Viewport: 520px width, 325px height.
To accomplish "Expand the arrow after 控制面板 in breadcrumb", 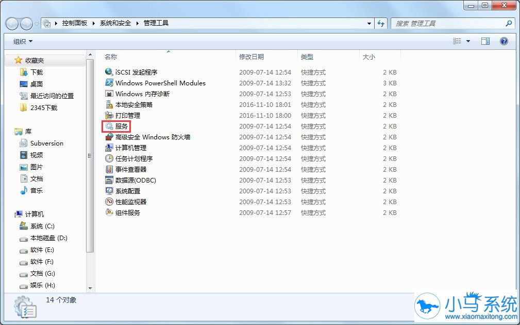I will point(93,23).
